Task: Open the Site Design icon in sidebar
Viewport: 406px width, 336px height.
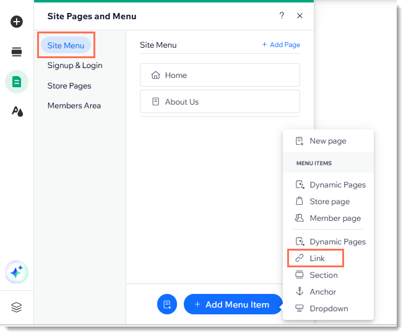Action: click(x=17, y=111)
